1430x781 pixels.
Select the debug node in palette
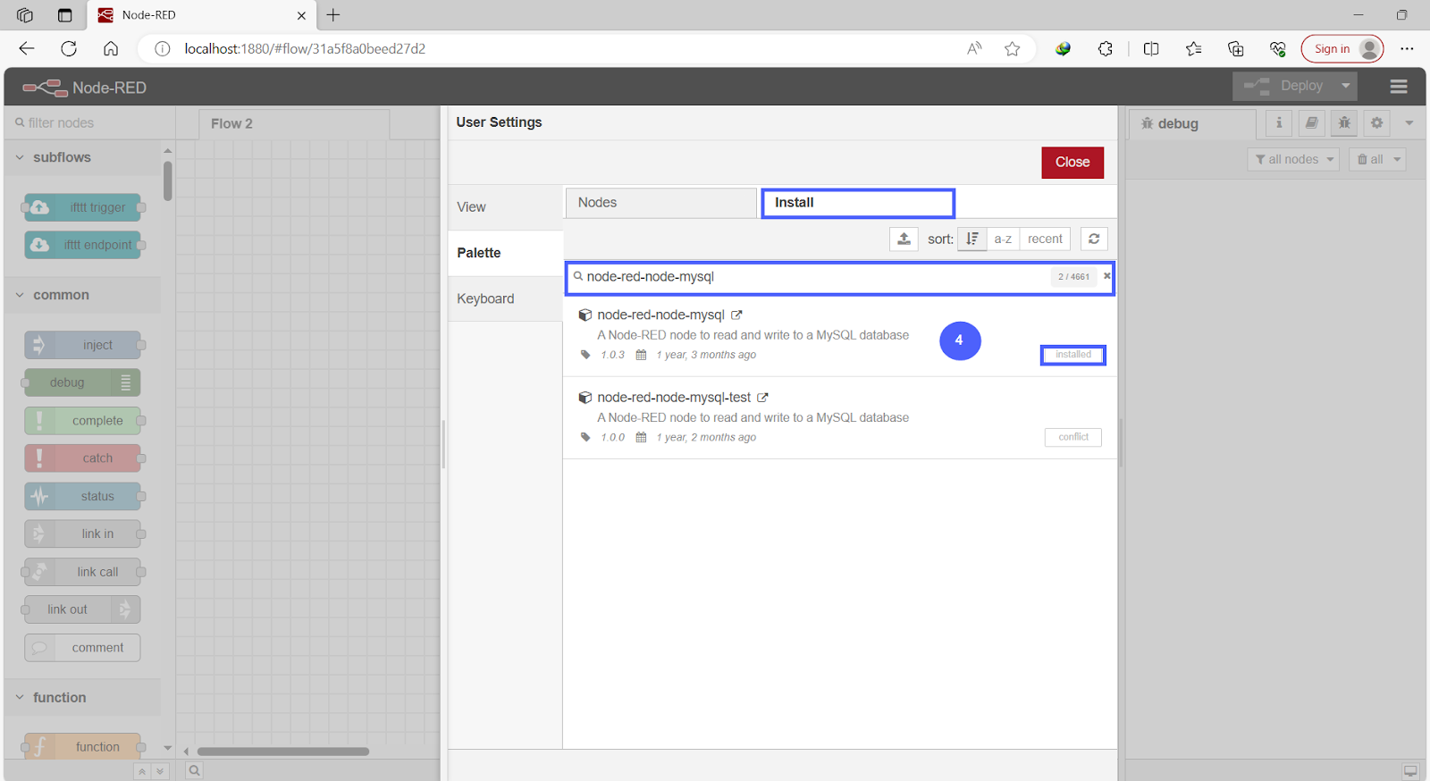click(83, 382)
